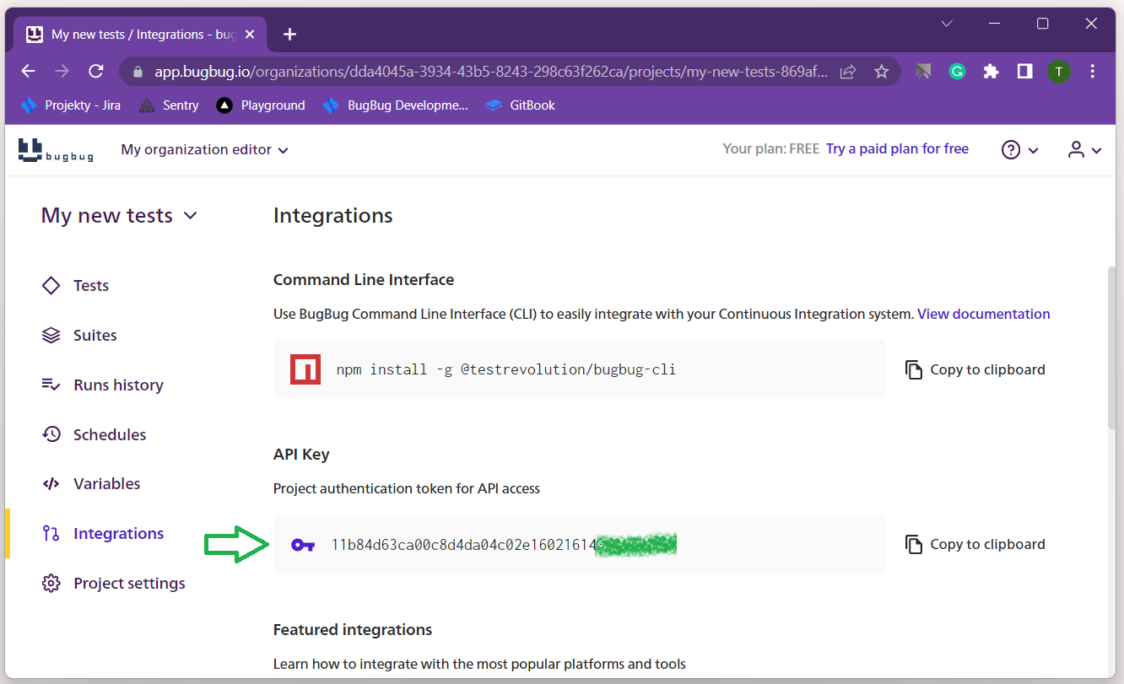Click the page vertical scrollbar
The height and width of the screenshot is (684, 1124).
(x=1112, y=347)
